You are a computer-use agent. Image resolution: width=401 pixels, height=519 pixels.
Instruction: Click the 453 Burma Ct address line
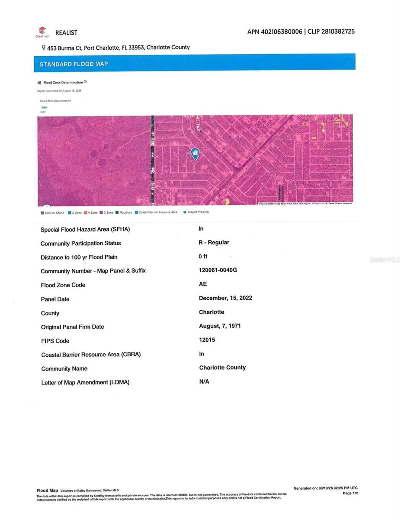[118, 48]
